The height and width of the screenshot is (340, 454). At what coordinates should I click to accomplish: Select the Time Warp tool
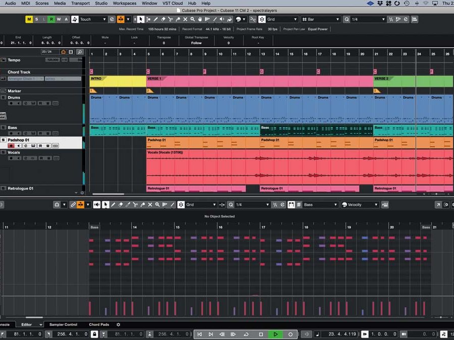click(x=207, y=19)
